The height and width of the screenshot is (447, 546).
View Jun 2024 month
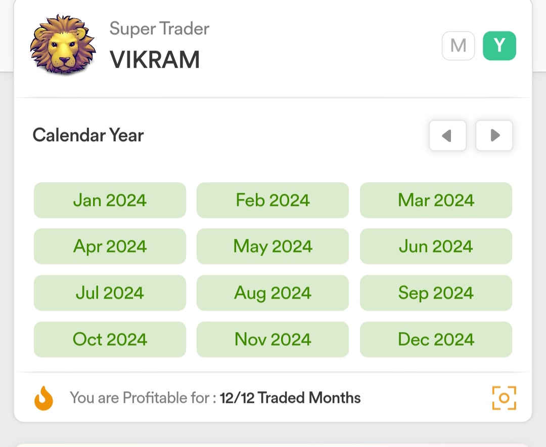(436, 246)
